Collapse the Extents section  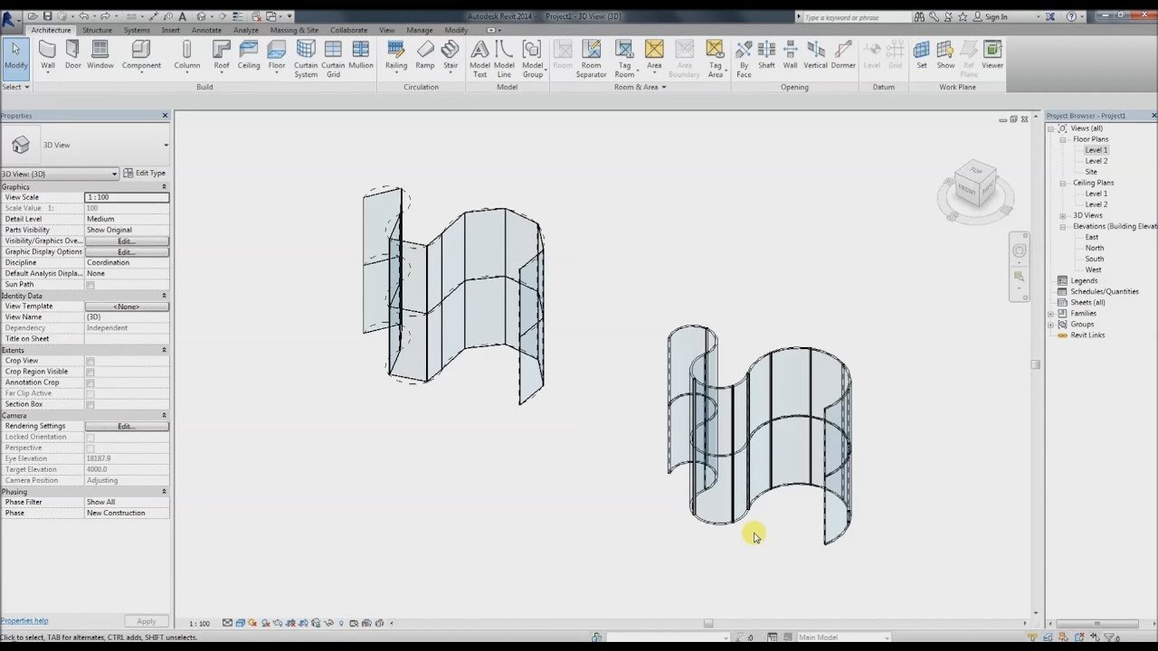point(164,350)
